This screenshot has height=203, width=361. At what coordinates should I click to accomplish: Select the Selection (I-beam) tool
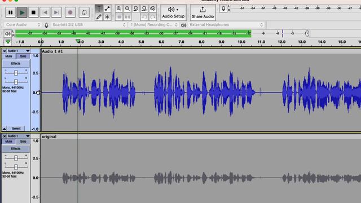(x=99, y=9)
